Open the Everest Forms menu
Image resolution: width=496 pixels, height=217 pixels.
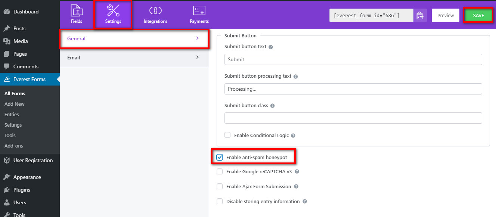30,79
